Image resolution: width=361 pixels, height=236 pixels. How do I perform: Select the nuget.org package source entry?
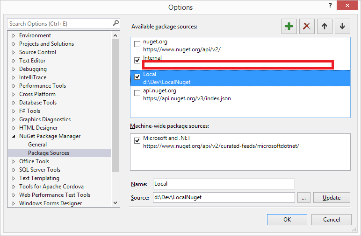click(x=240, y=45)
